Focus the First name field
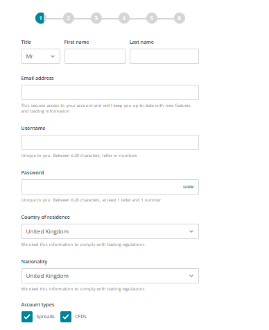The image size is (269, 330). pos(95,56)
